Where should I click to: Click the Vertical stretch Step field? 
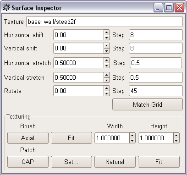[156, 77]
